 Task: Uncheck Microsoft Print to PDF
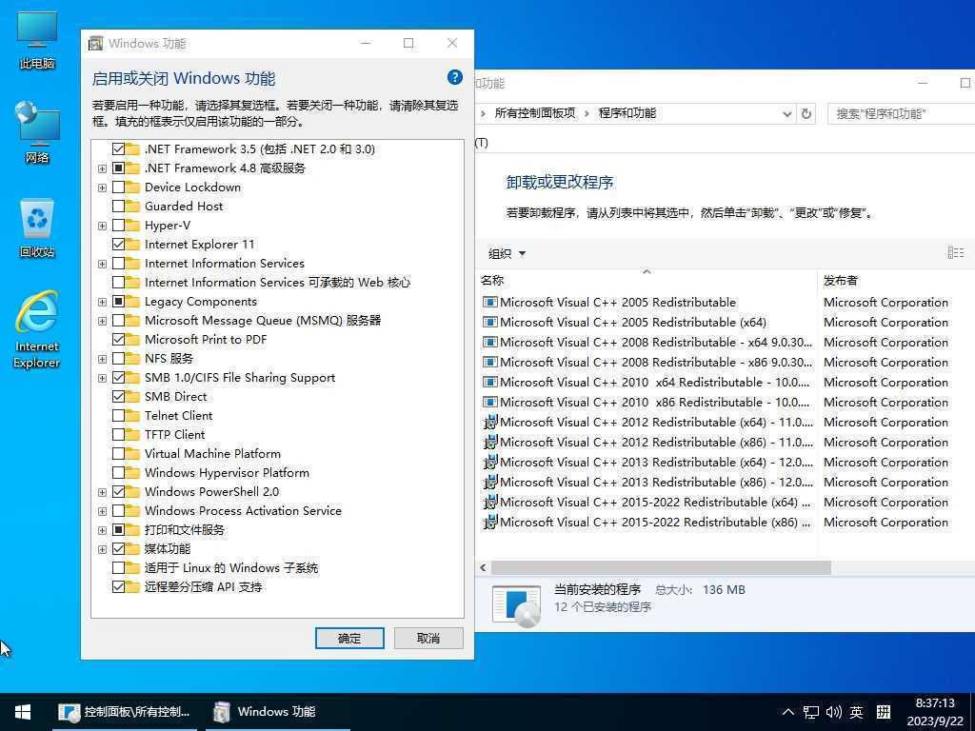pyautogui.click(x=118, y=340)
